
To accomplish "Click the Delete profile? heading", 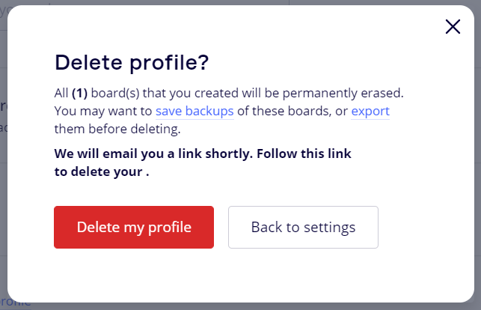I will 132,62.
